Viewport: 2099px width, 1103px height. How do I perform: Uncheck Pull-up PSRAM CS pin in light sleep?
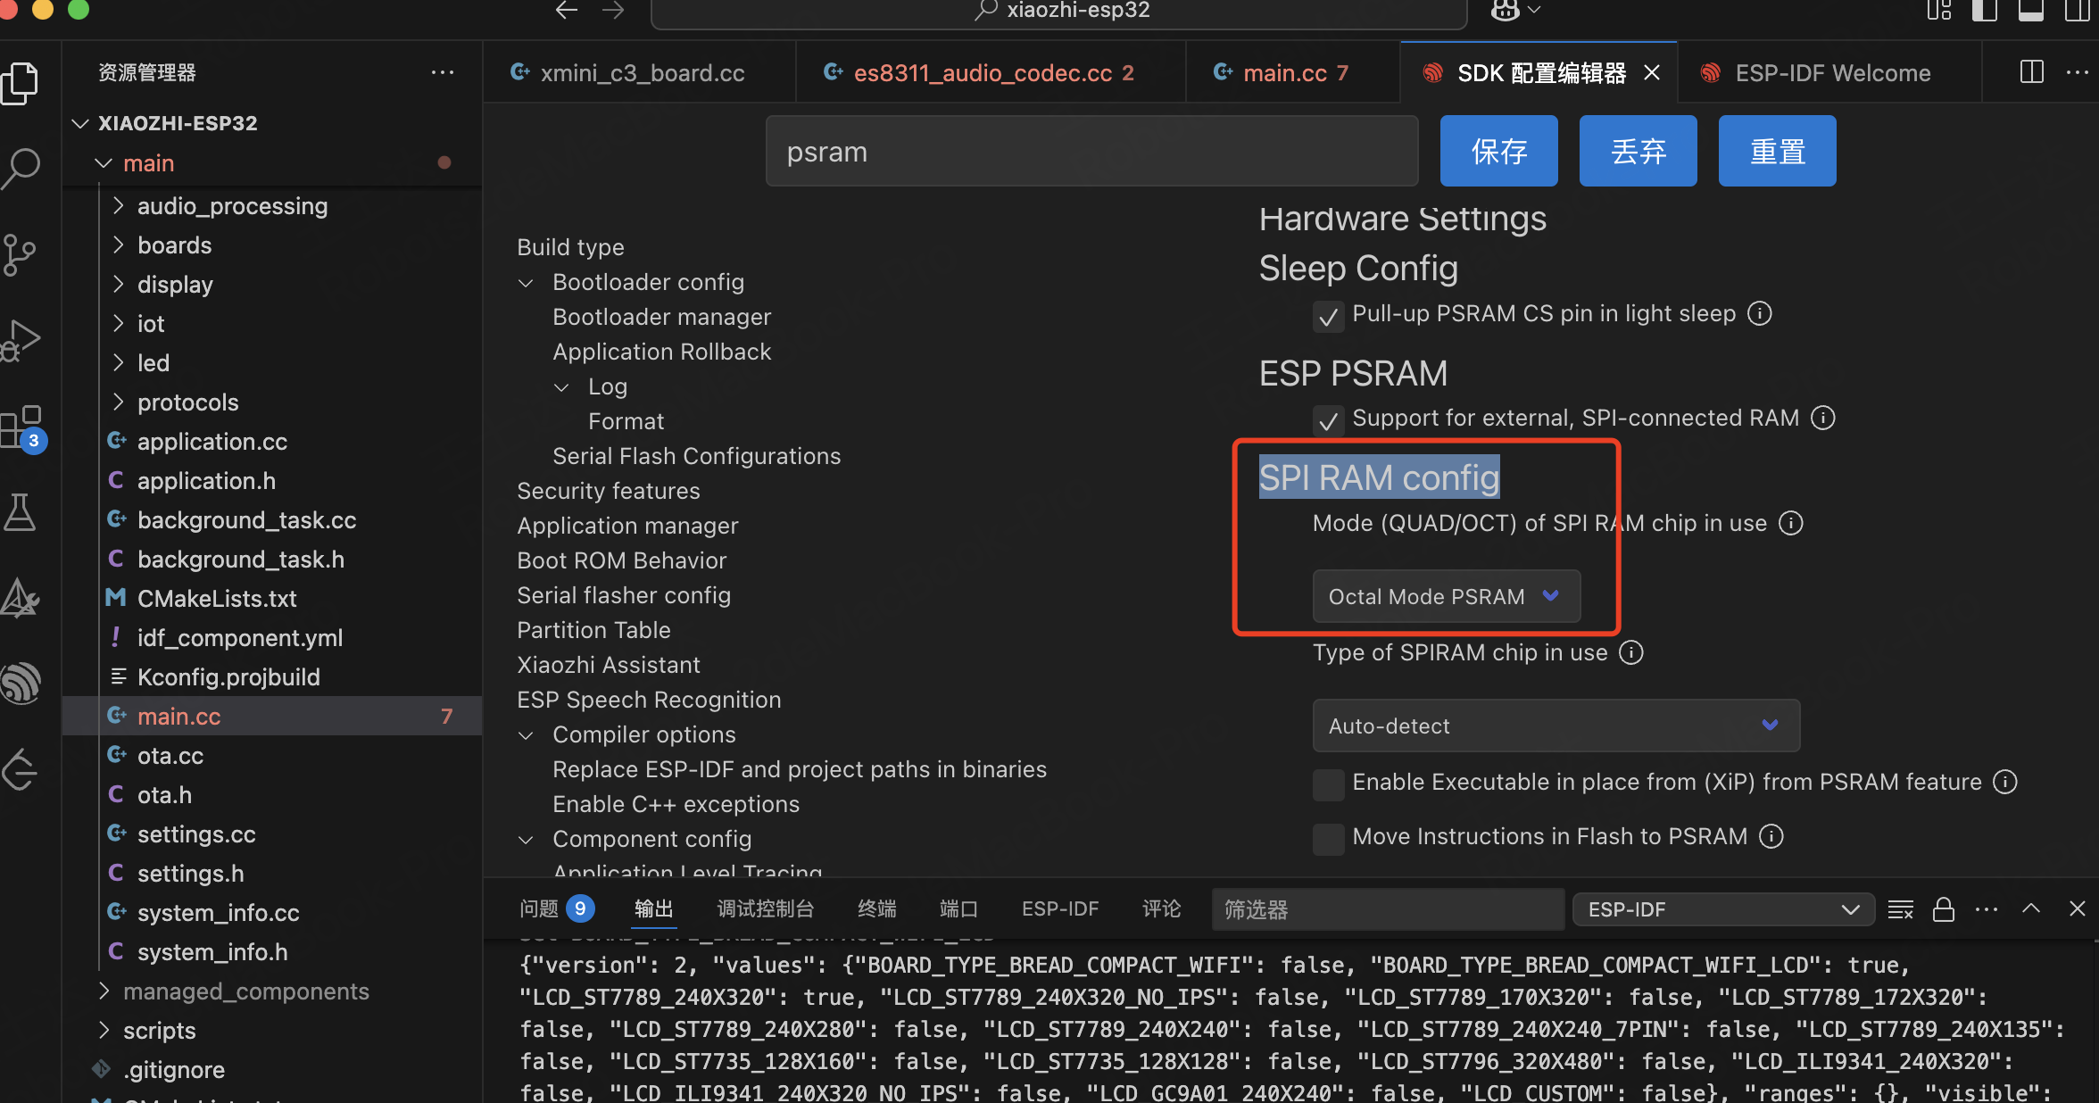click(1328, 316)
